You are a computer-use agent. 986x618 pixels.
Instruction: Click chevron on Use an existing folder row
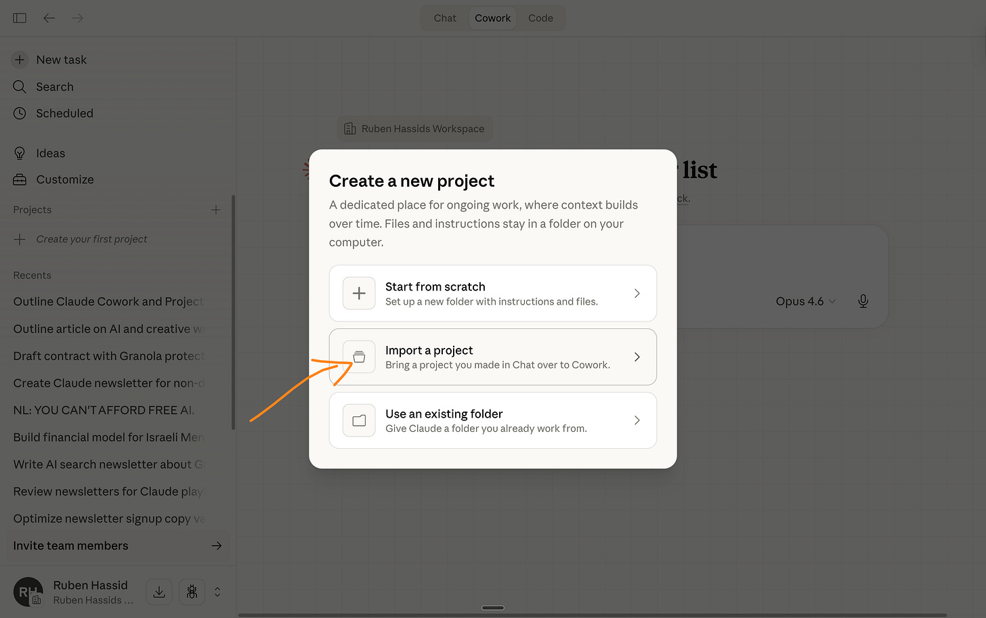click(x=637, y=420)
